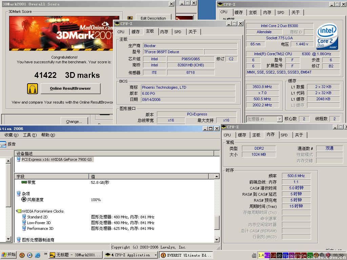Click the 20:50 system clock
This screenshot has height=260, width=347.
point(338,255)
